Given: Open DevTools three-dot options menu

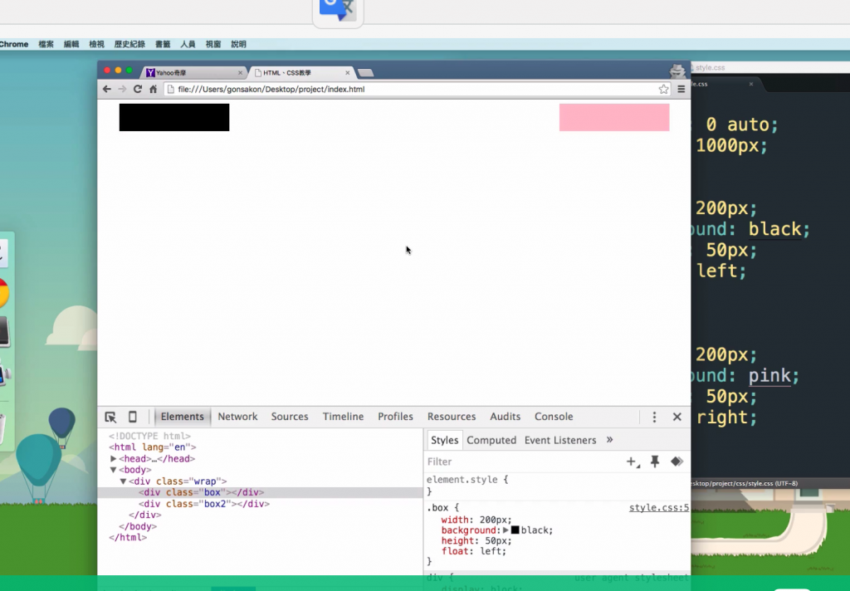Looking at the screenshot, I should point(654,417).
